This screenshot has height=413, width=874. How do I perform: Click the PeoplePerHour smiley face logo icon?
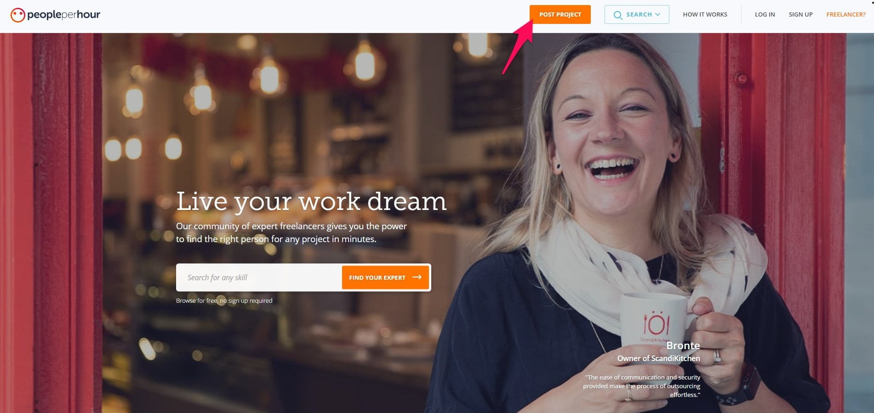coord(17,15)
